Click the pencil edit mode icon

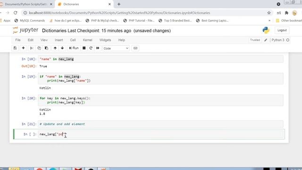(x=266, y=40)
